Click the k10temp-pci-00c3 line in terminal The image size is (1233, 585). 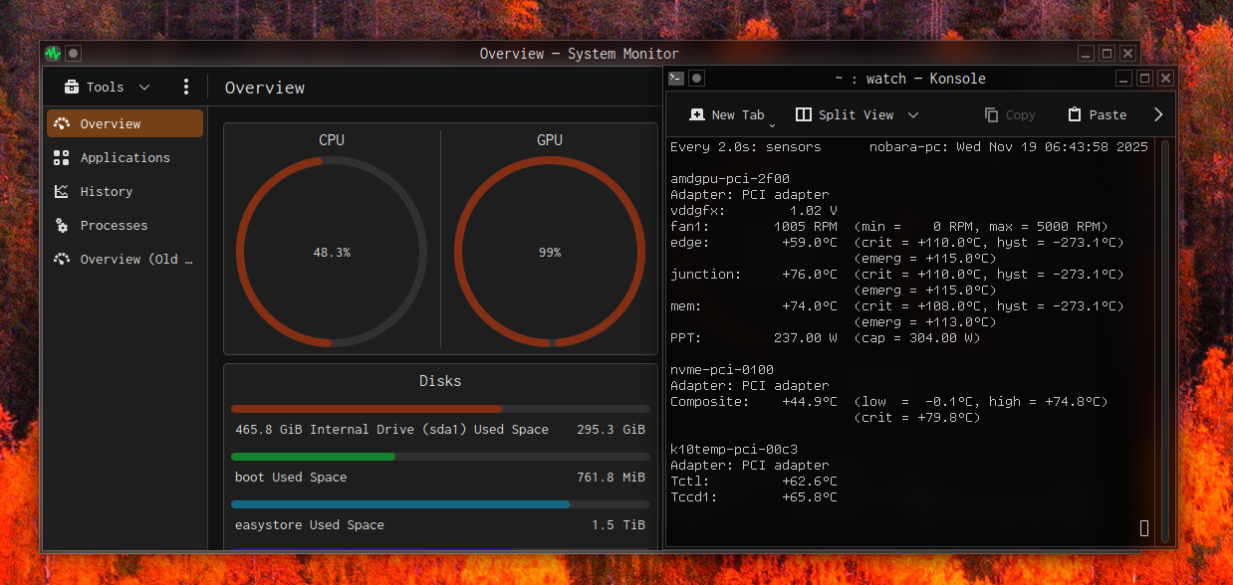(x=734, y=450)
